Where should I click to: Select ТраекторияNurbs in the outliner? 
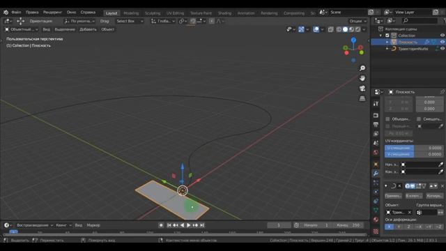[413, 49]
